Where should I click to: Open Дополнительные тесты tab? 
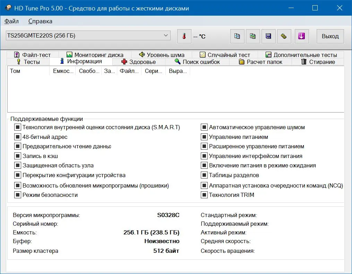[301, 55]
